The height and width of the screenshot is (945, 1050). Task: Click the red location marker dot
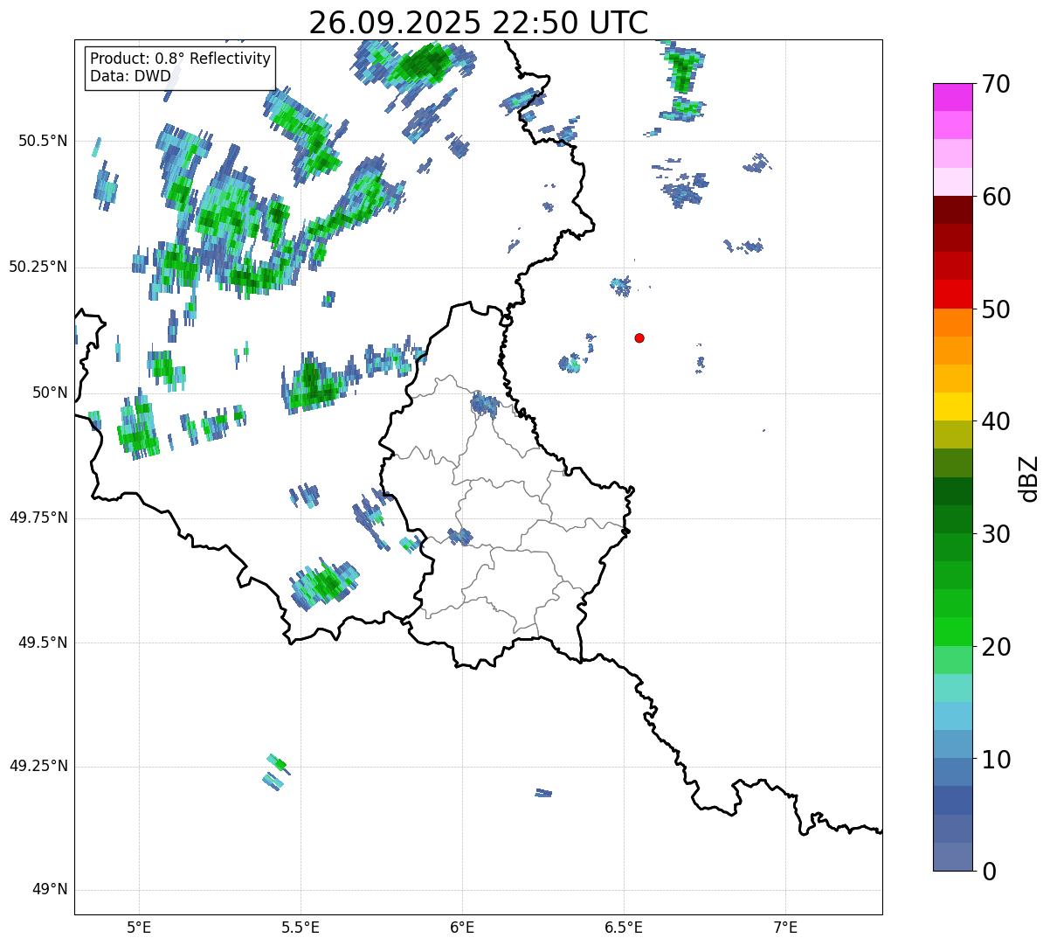point(639,337)
